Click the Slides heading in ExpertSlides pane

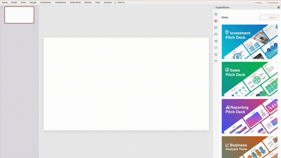point(225,17)
